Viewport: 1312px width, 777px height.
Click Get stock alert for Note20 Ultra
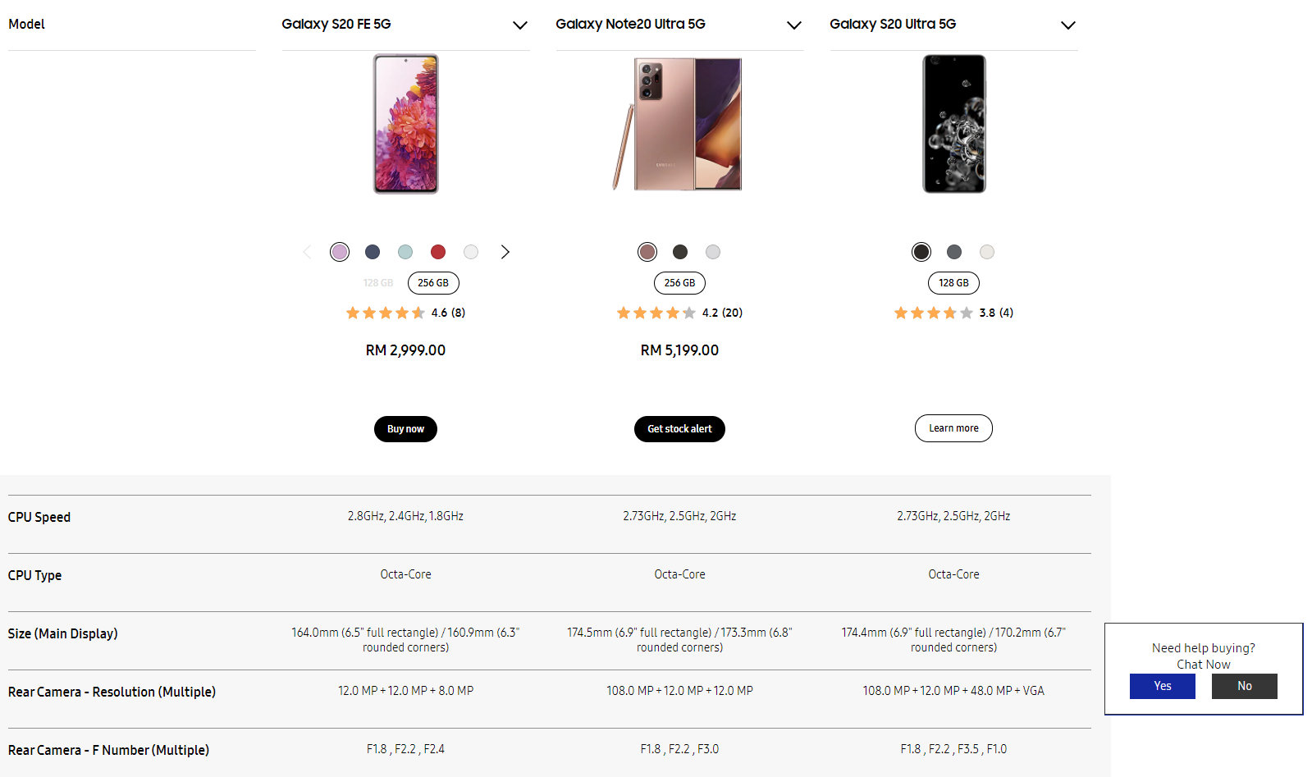click(x=679, y=428)
